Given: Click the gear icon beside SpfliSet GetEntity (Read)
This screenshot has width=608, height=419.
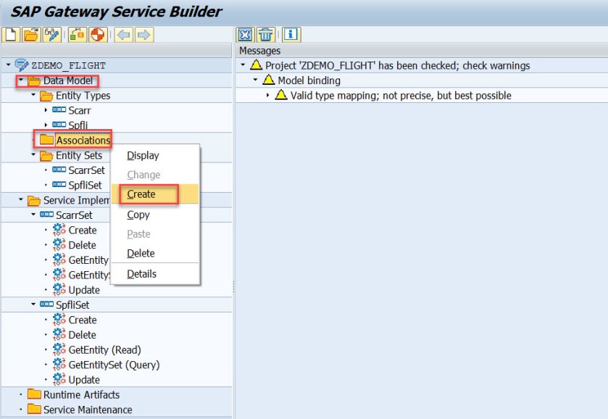Looking at the screenshot, I should click(59, 349).
